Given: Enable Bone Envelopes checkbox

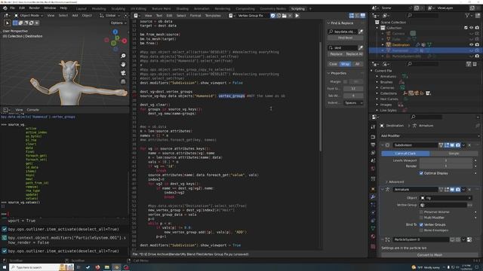Looking at the screenshot, I should pos(421,230).
